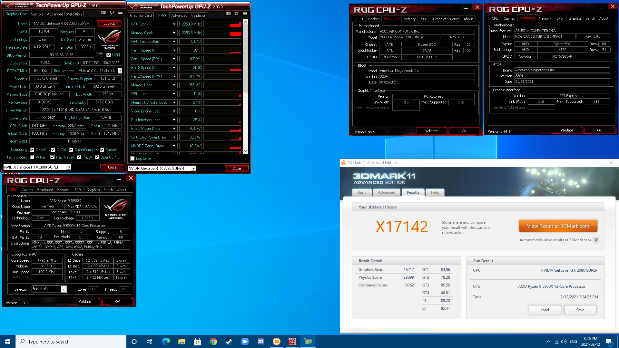Click the GPU Clock sensor graph bar
The height and width of the screenshot is (348, 619).
click(x=222, y=24)
